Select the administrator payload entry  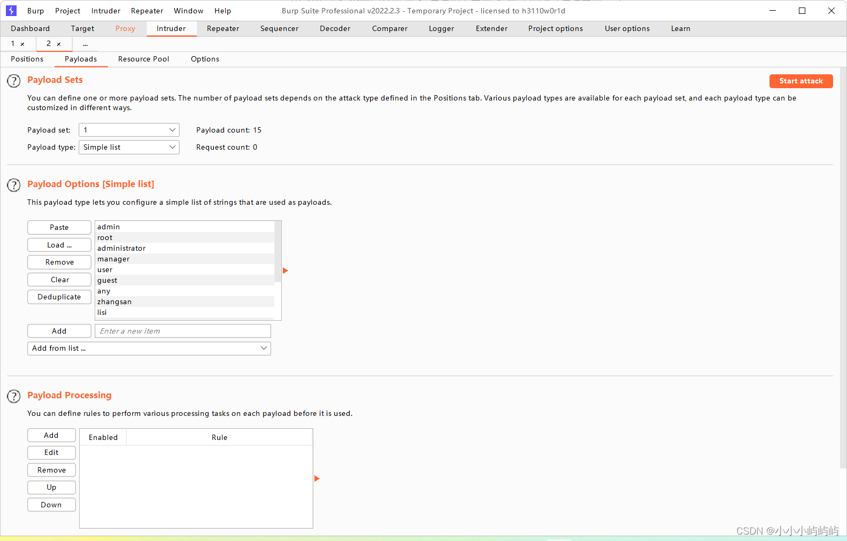pyautogui.click(x=184, y=248)
